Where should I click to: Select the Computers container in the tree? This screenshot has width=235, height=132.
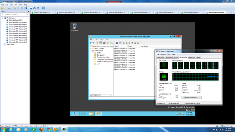pos(100,55)
